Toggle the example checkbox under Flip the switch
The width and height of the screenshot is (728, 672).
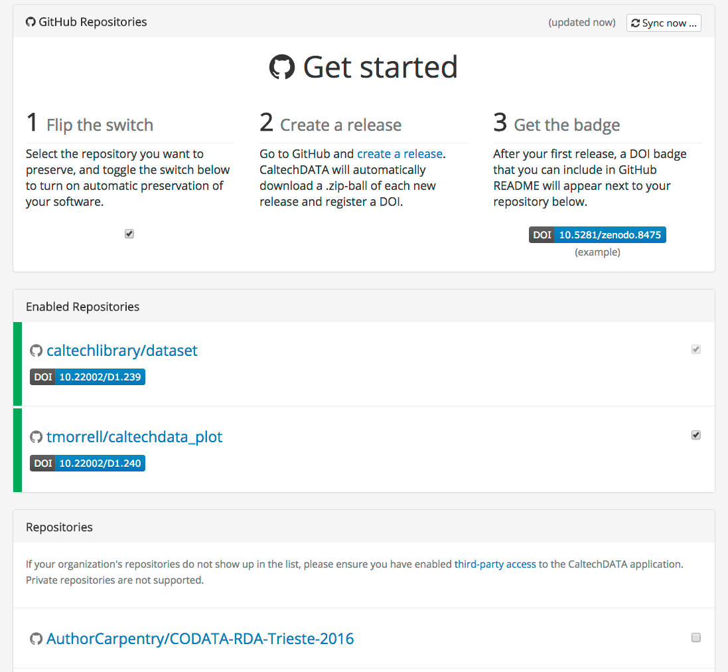click(x=129, y=234)
